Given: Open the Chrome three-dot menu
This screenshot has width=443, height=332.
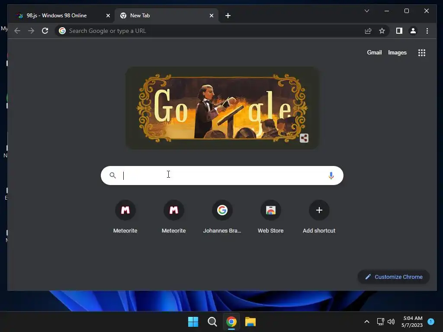Looking at the screenshot, I should (x=427, y=31).
